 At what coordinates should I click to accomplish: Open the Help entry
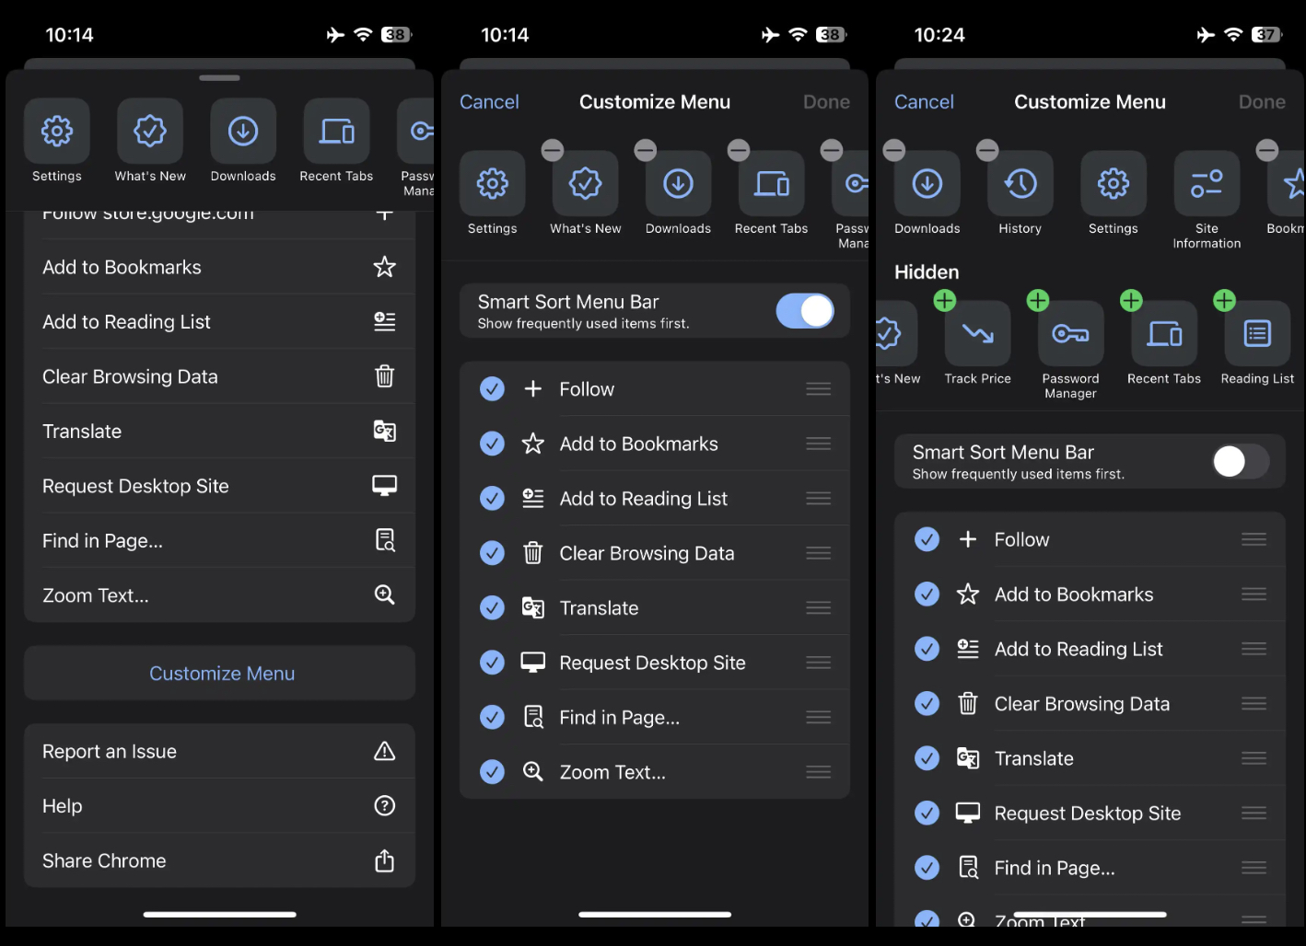pyautogui.click(x=219, y=806)
